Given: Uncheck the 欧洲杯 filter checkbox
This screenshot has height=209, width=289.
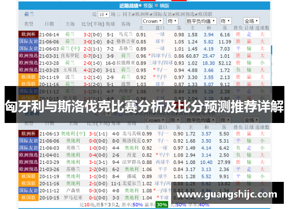Looking at the screenshot, I should tap(133, 14).
